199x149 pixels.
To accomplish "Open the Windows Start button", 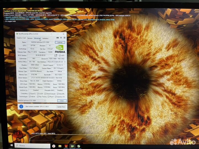I will click(12, 145).
